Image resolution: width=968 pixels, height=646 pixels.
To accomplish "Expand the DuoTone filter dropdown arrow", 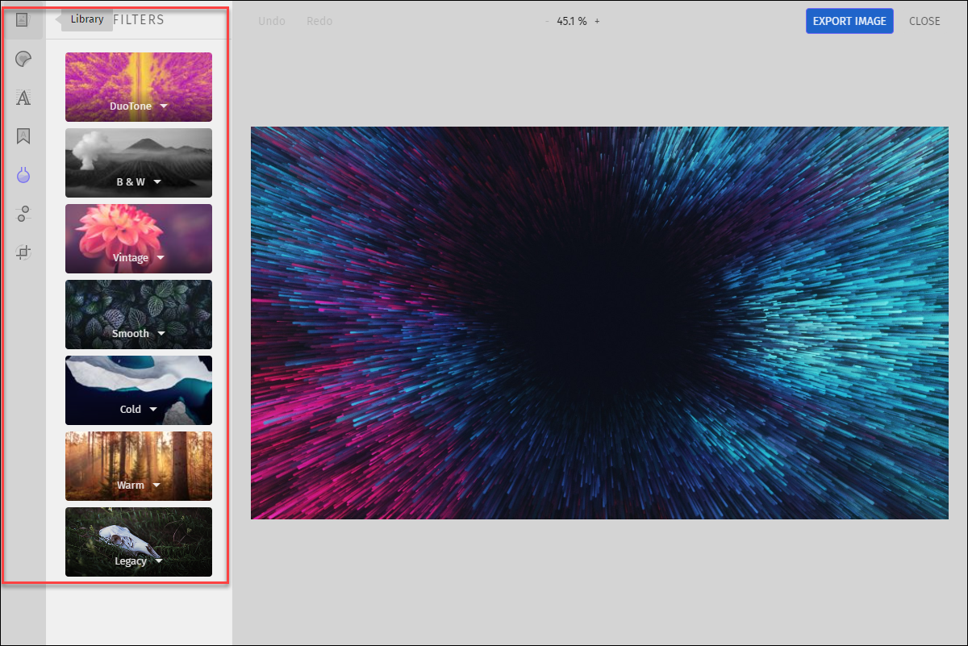I will tap(164, 106).
